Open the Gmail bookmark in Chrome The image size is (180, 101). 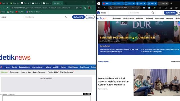click(x=3, y=12)
